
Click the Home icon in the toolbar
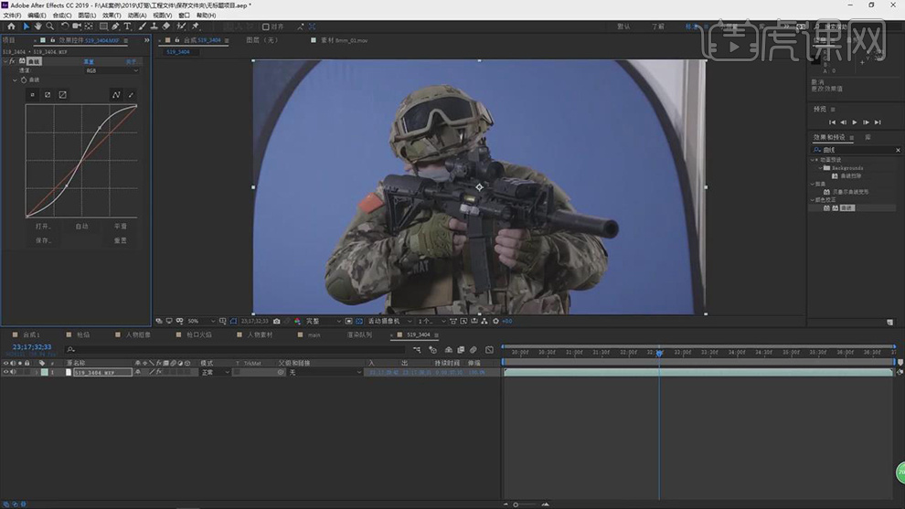(x=11, y=27)
